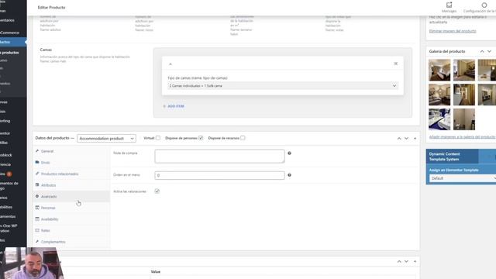Select second gallery thumbnail in bottom row

(x=464, y=119)
